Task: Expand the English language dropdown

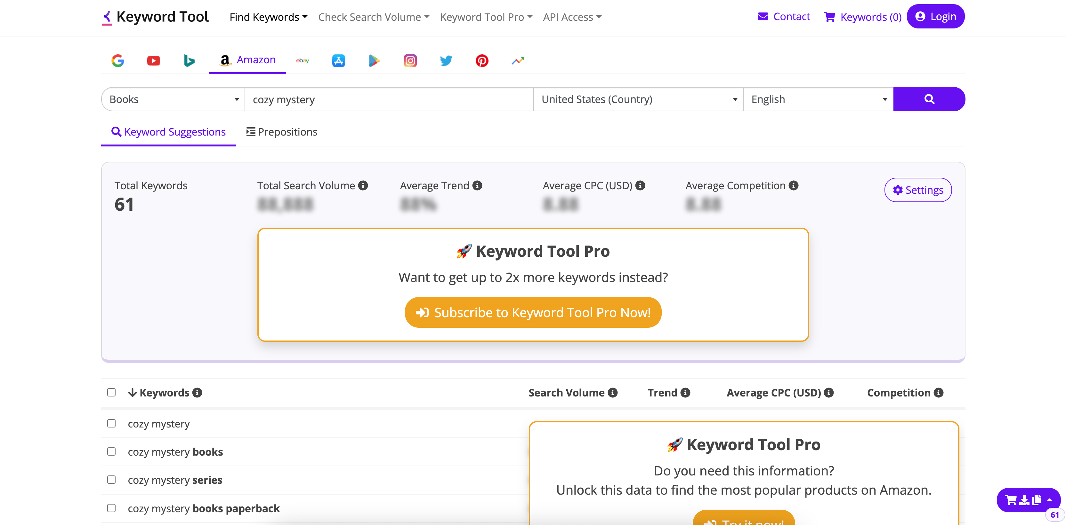Action: tap(884, 99)
